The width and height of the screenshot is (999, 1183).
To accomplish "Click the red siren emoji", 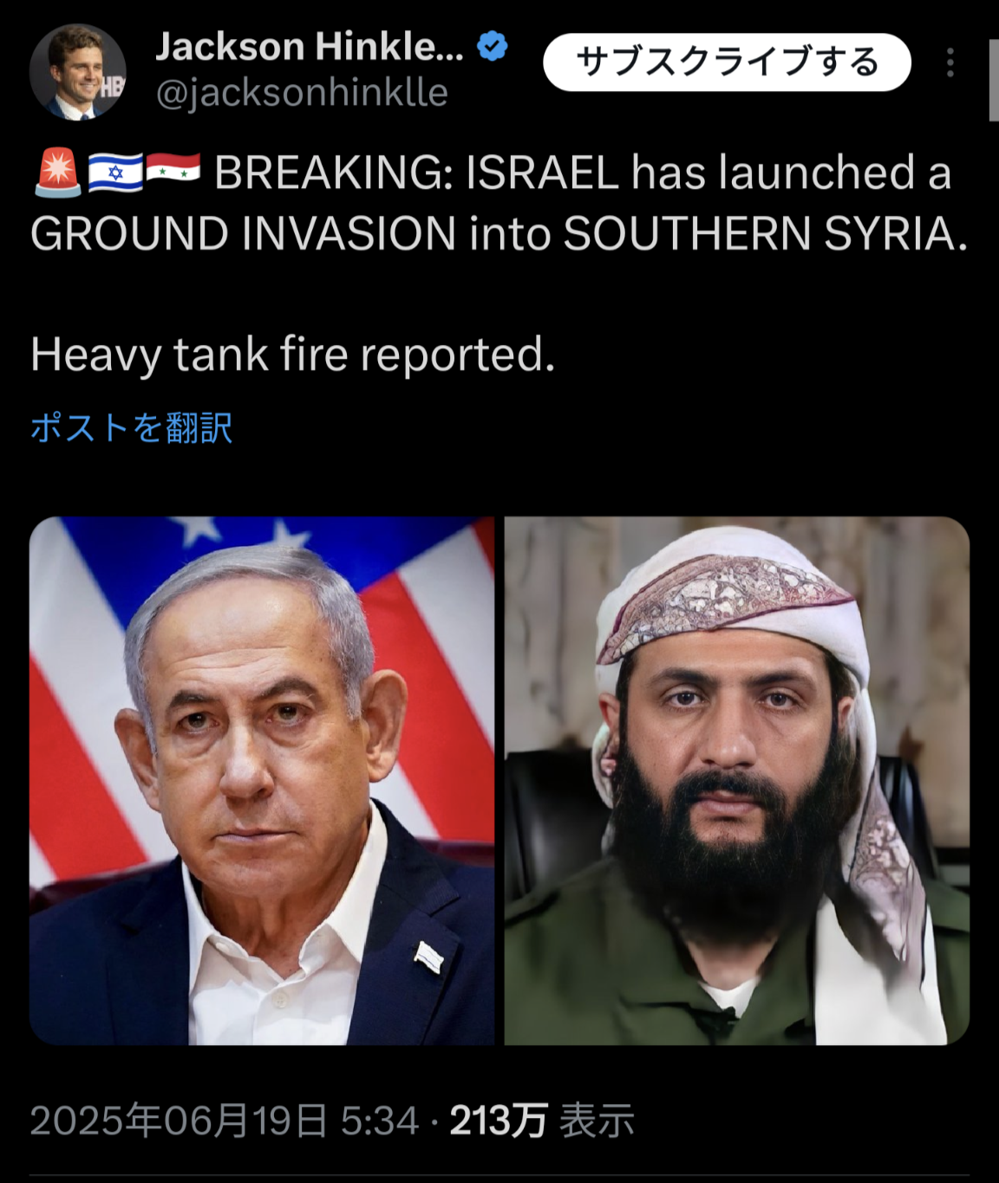I will [x=57, y=172].
